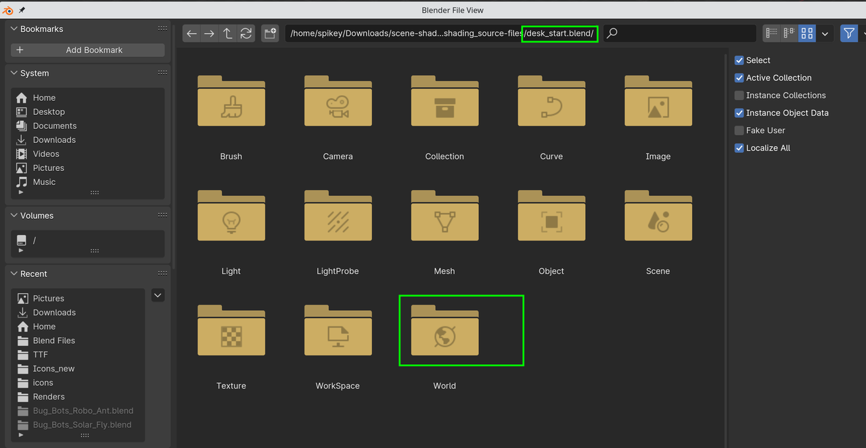Image resolution: width=866 pixels, height=448 pixels.
Task: Disable Active Collection checkbox
Action: pyautogui.click(x=739, y=78)
